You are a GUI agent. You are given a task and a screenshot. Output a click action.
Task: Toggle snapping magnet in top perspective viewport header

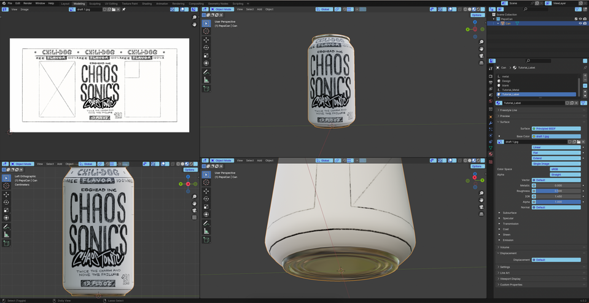point(344,9)
